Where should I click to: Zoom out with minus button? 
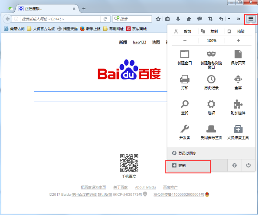tap(185, 40)
